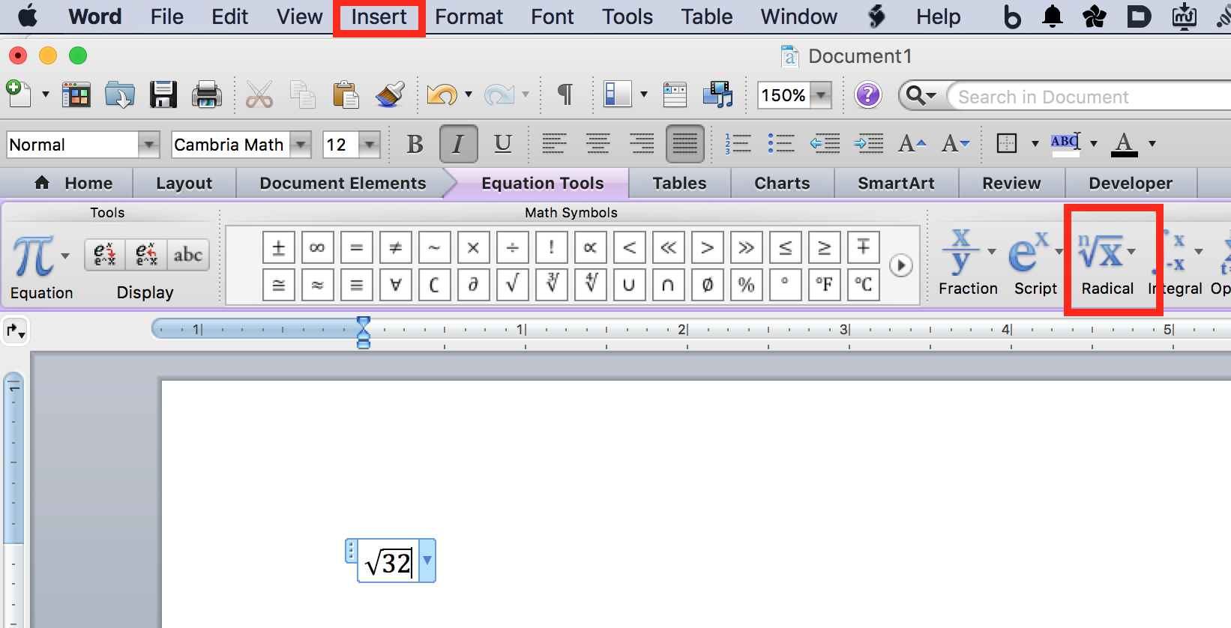Click the Media Browser icon
Viewport: 1231px width, 628px height.
pos(717,95)
